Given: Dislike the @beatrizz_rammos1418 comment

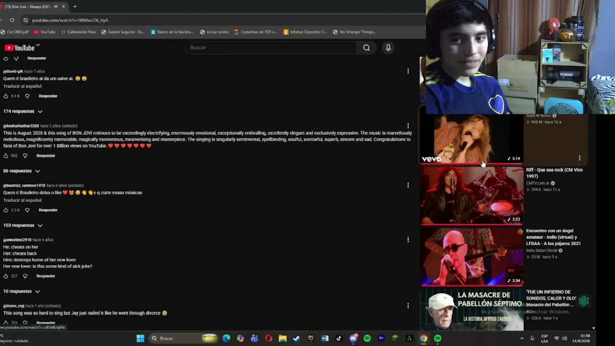Looking at the screenshot, I should click(x=27, y=210).
